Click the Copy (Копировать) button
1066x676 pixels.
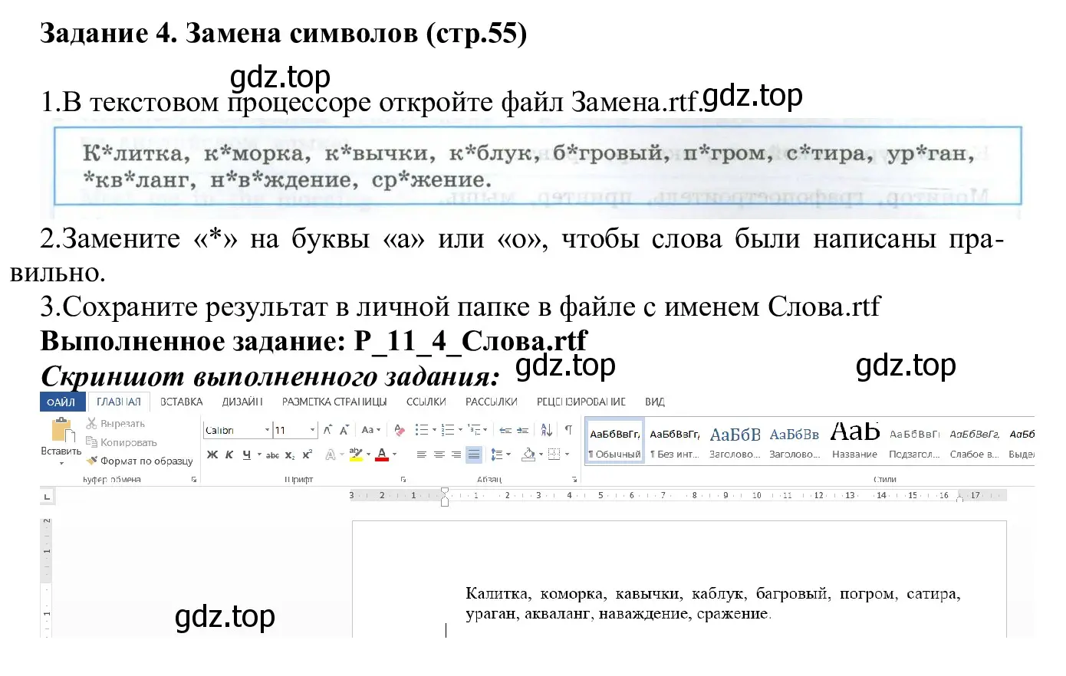(x=122, y=442)
